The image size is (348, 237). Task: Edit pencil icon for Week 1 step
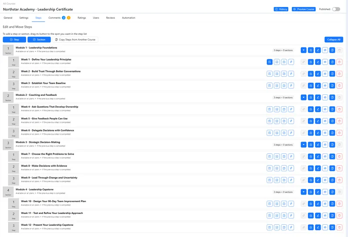tap(318, 62)
